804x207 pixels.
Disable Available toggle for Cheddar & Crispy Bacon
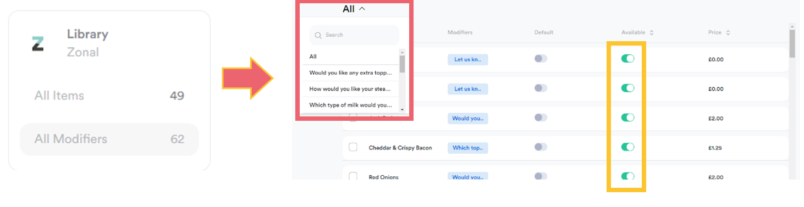(x=627, y=147)
